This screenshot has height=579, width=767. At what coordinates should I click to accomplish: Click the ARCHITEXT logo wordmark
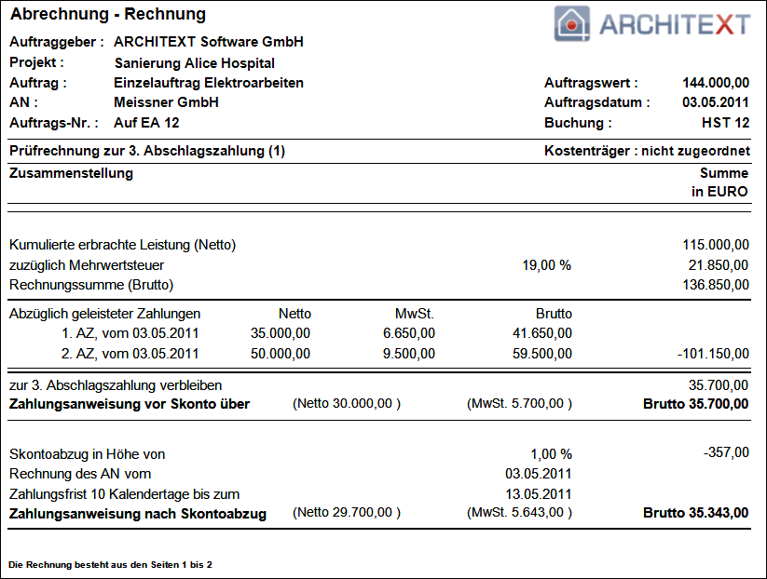675,24
